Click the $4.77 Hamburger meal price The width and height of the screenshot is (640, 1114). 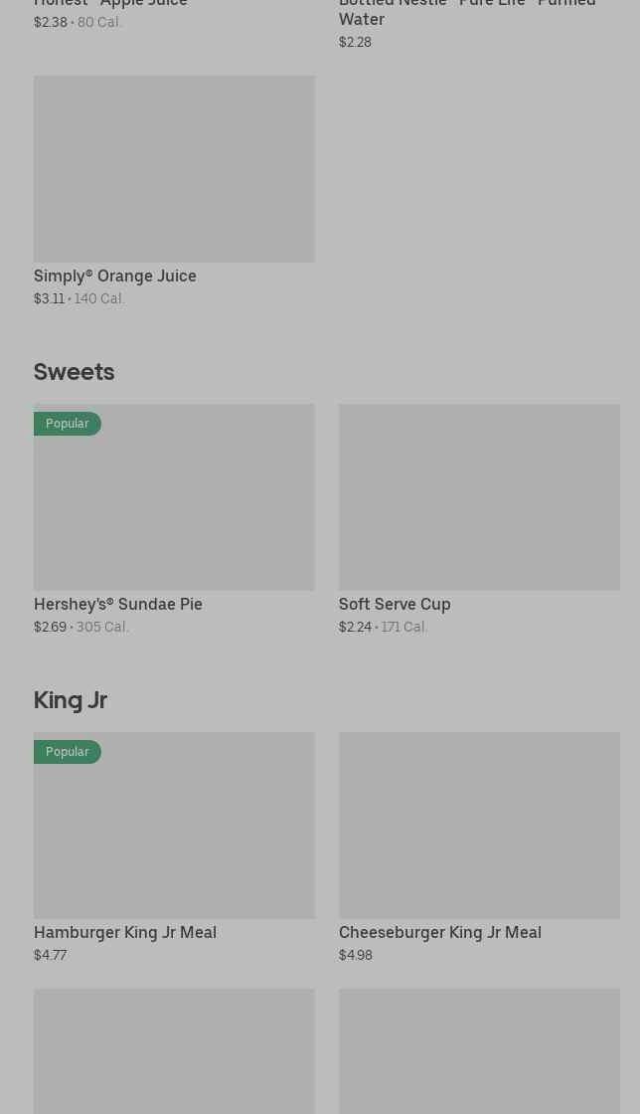point(51,955)
